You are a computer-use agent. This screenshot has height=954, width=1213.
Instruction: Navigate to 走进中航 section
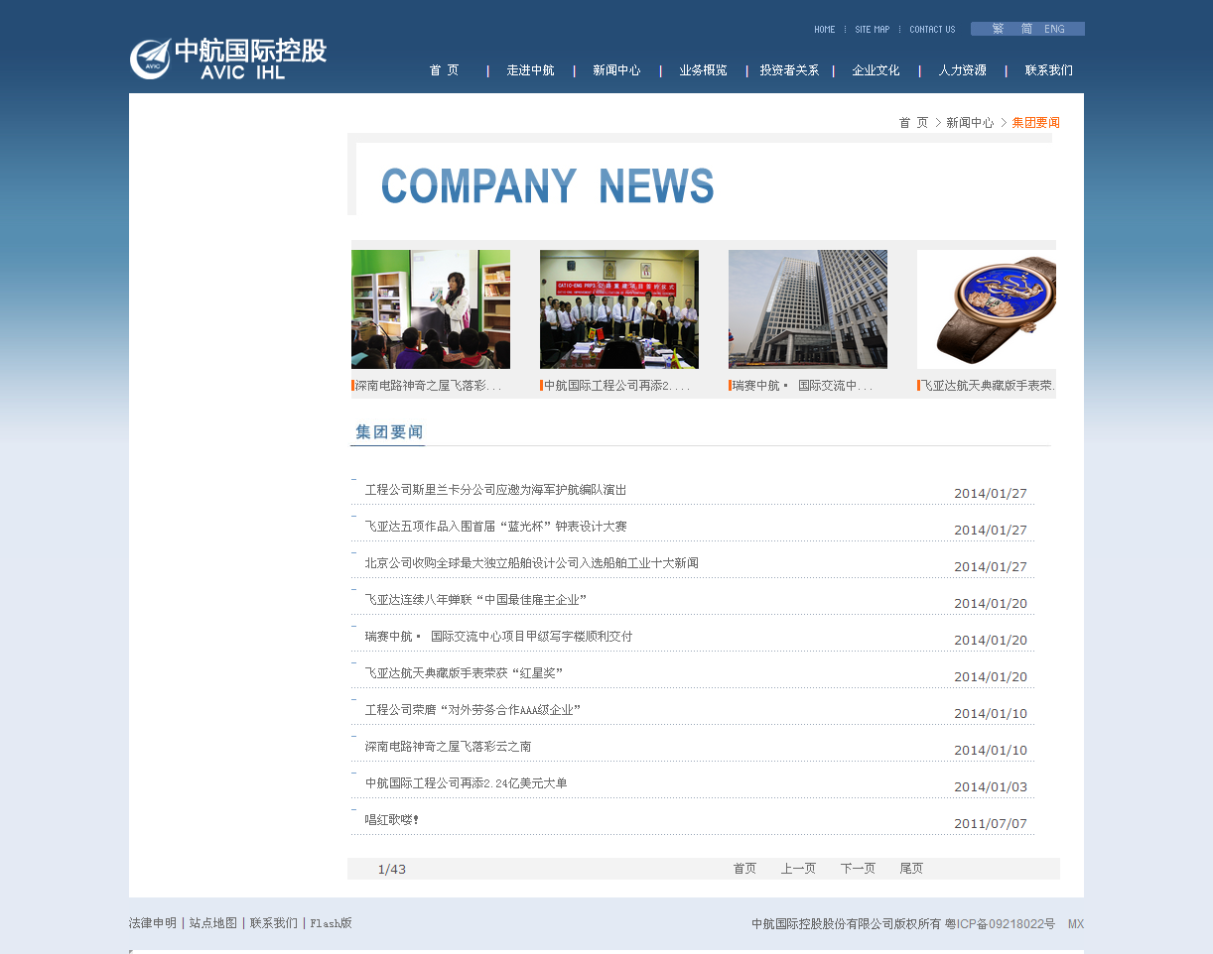(x=531, y=69)
